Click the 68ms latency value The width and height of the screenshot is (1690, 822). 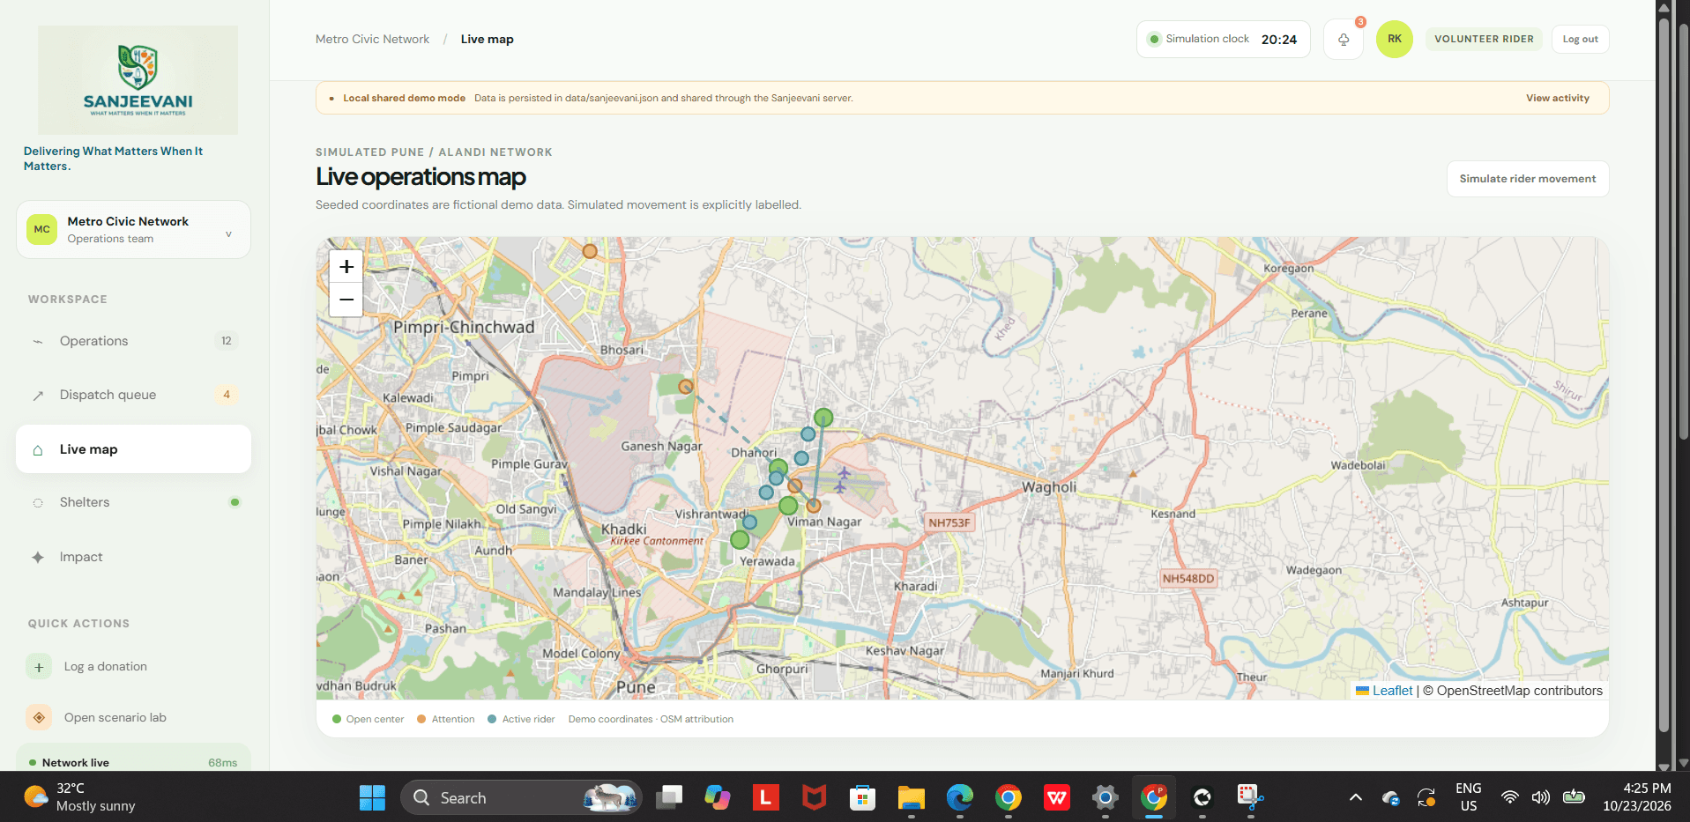(x=222, y=763)
